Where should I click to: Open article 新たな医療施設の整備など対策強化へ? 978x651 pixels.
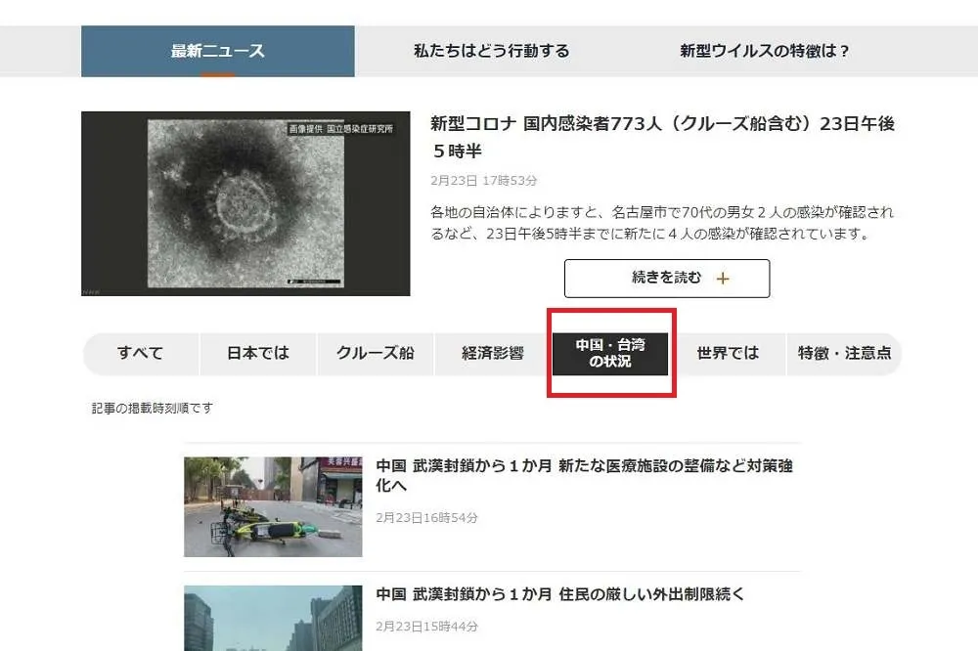coord(585,475)
